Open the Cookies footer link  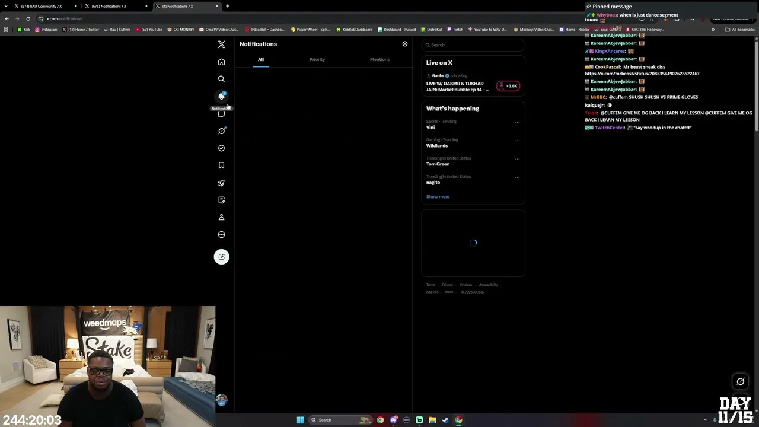point(466,285)
